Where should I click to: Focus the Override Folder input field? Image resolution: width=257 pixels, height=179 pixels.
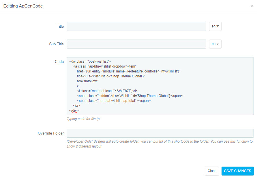(160, 133)
